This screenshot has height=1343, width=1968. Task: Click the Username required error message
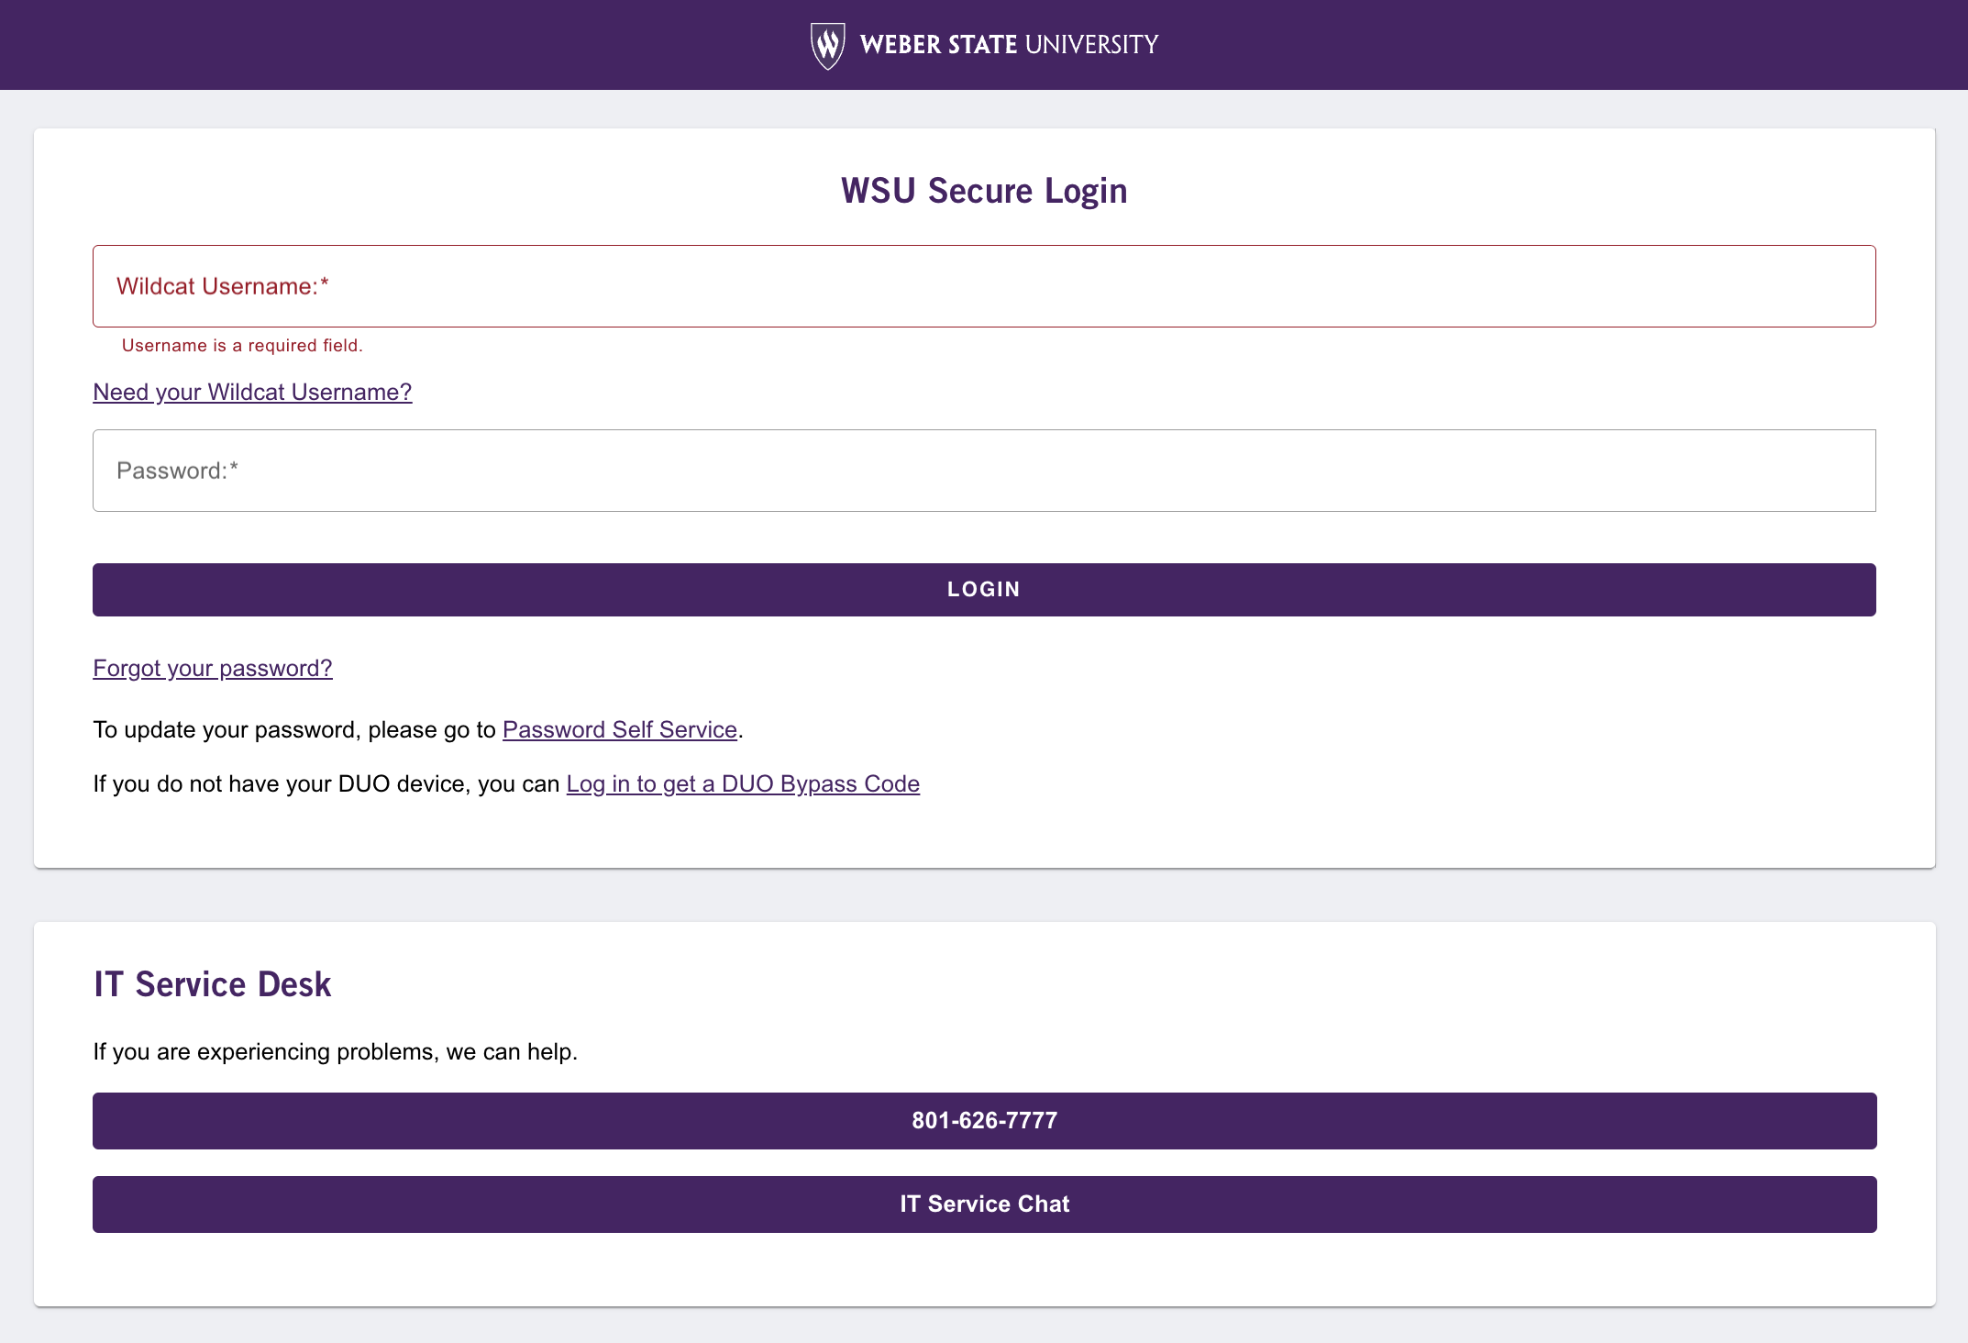click(242, 346)
